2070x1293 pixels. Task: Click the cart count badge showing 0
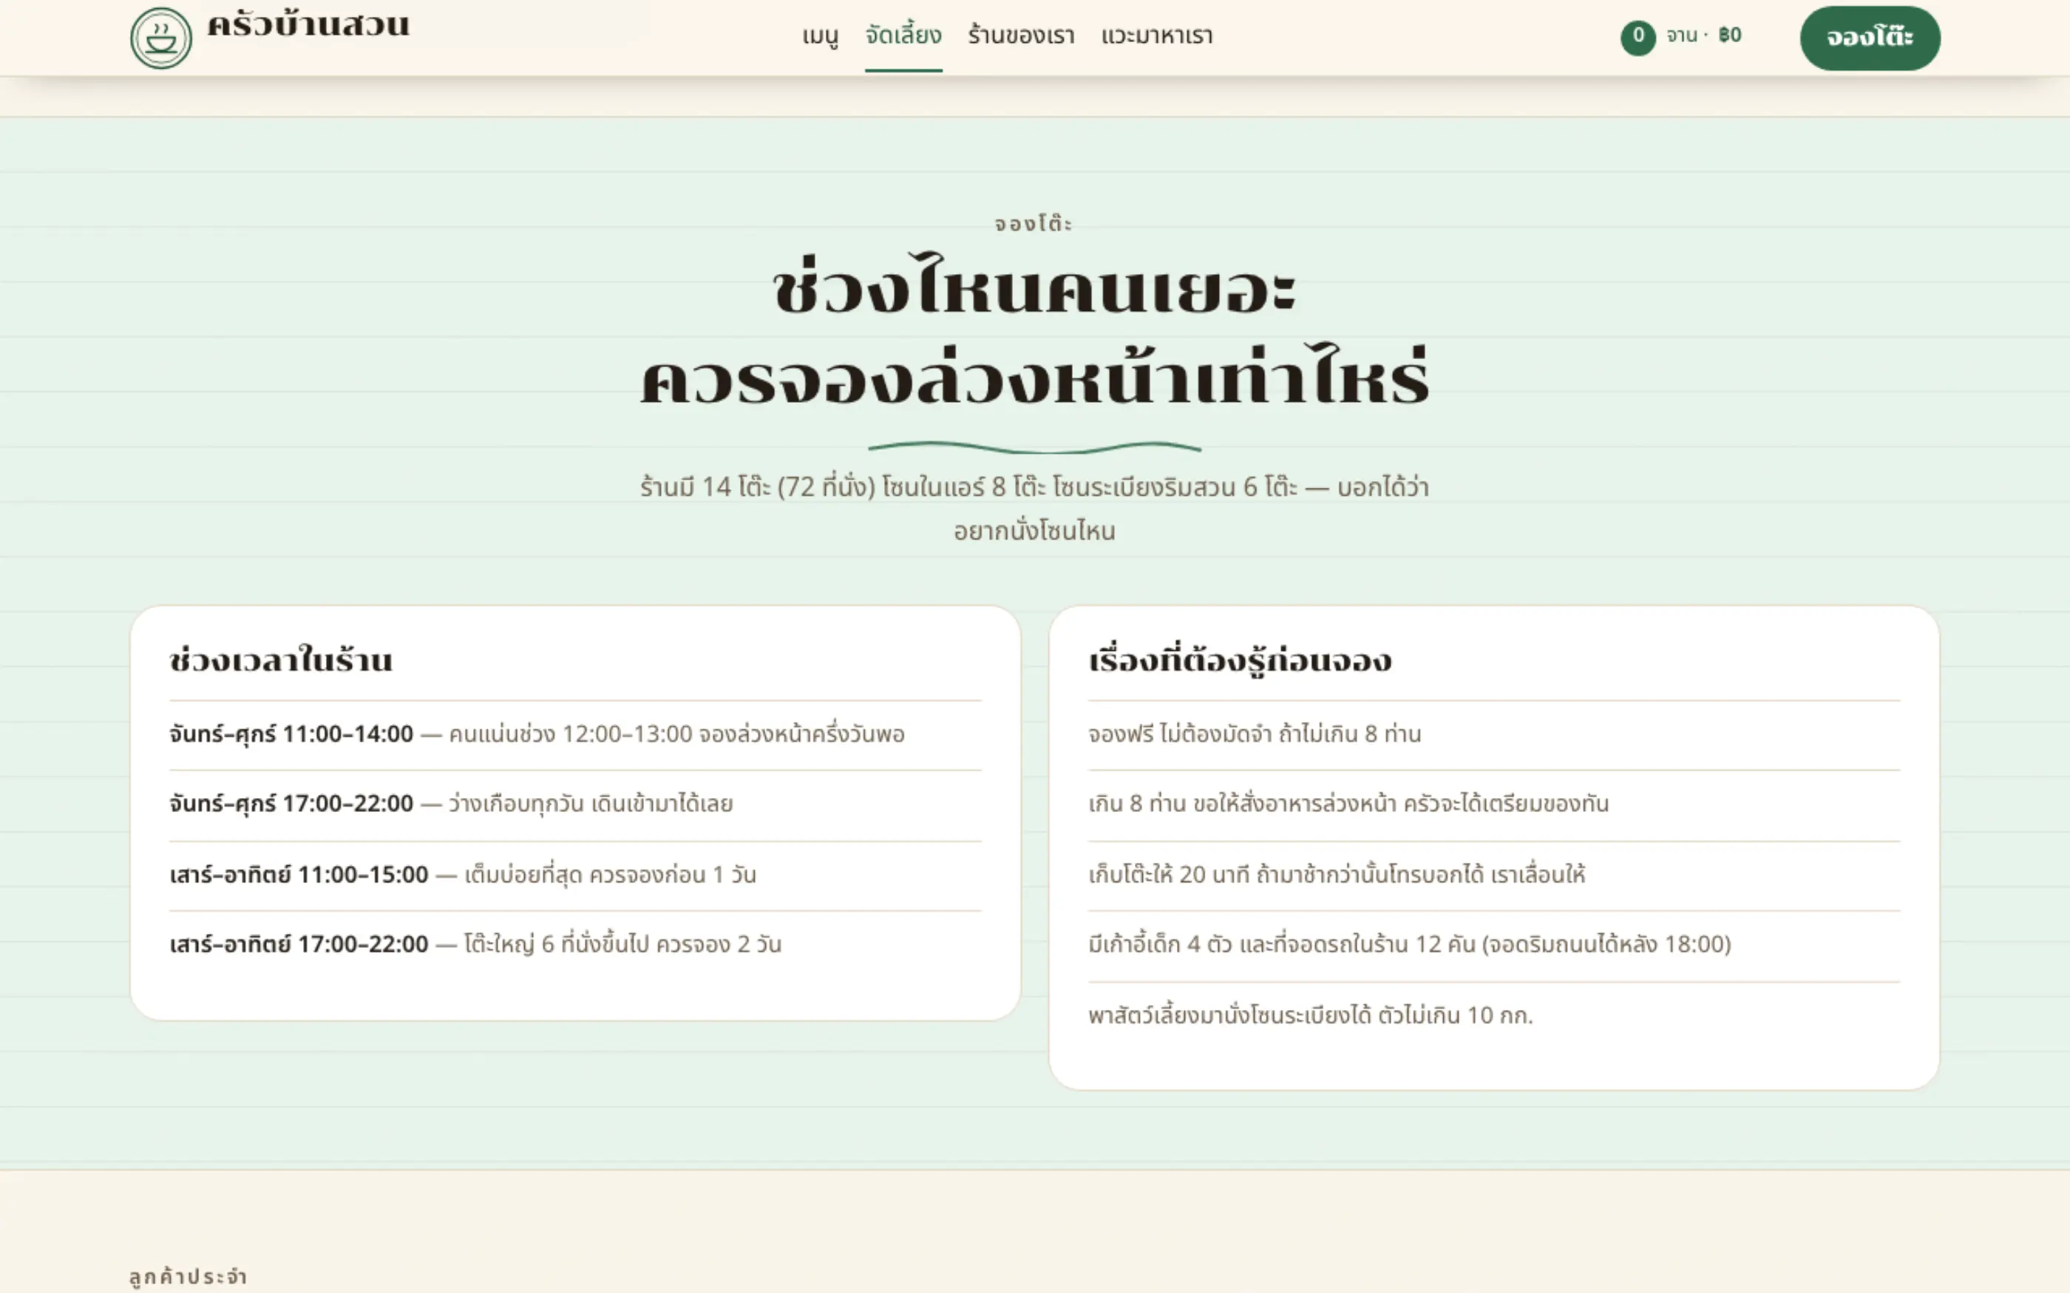pyautogui.click(x=1638, y=38)
